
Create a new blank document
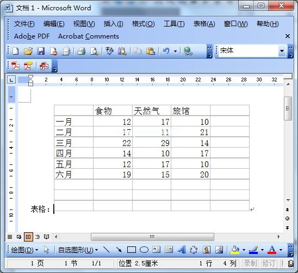pos(16,51)
